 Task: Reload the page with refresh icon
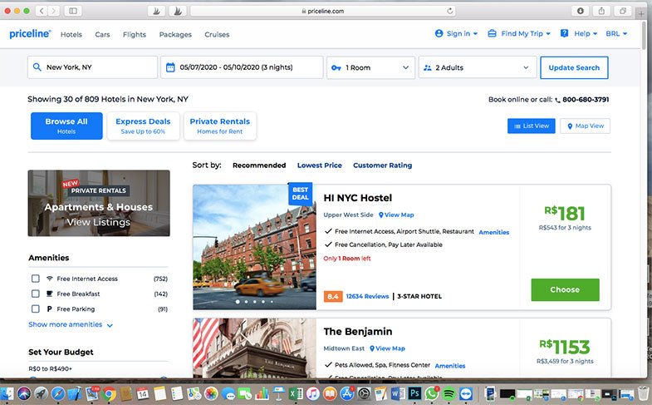449,11
